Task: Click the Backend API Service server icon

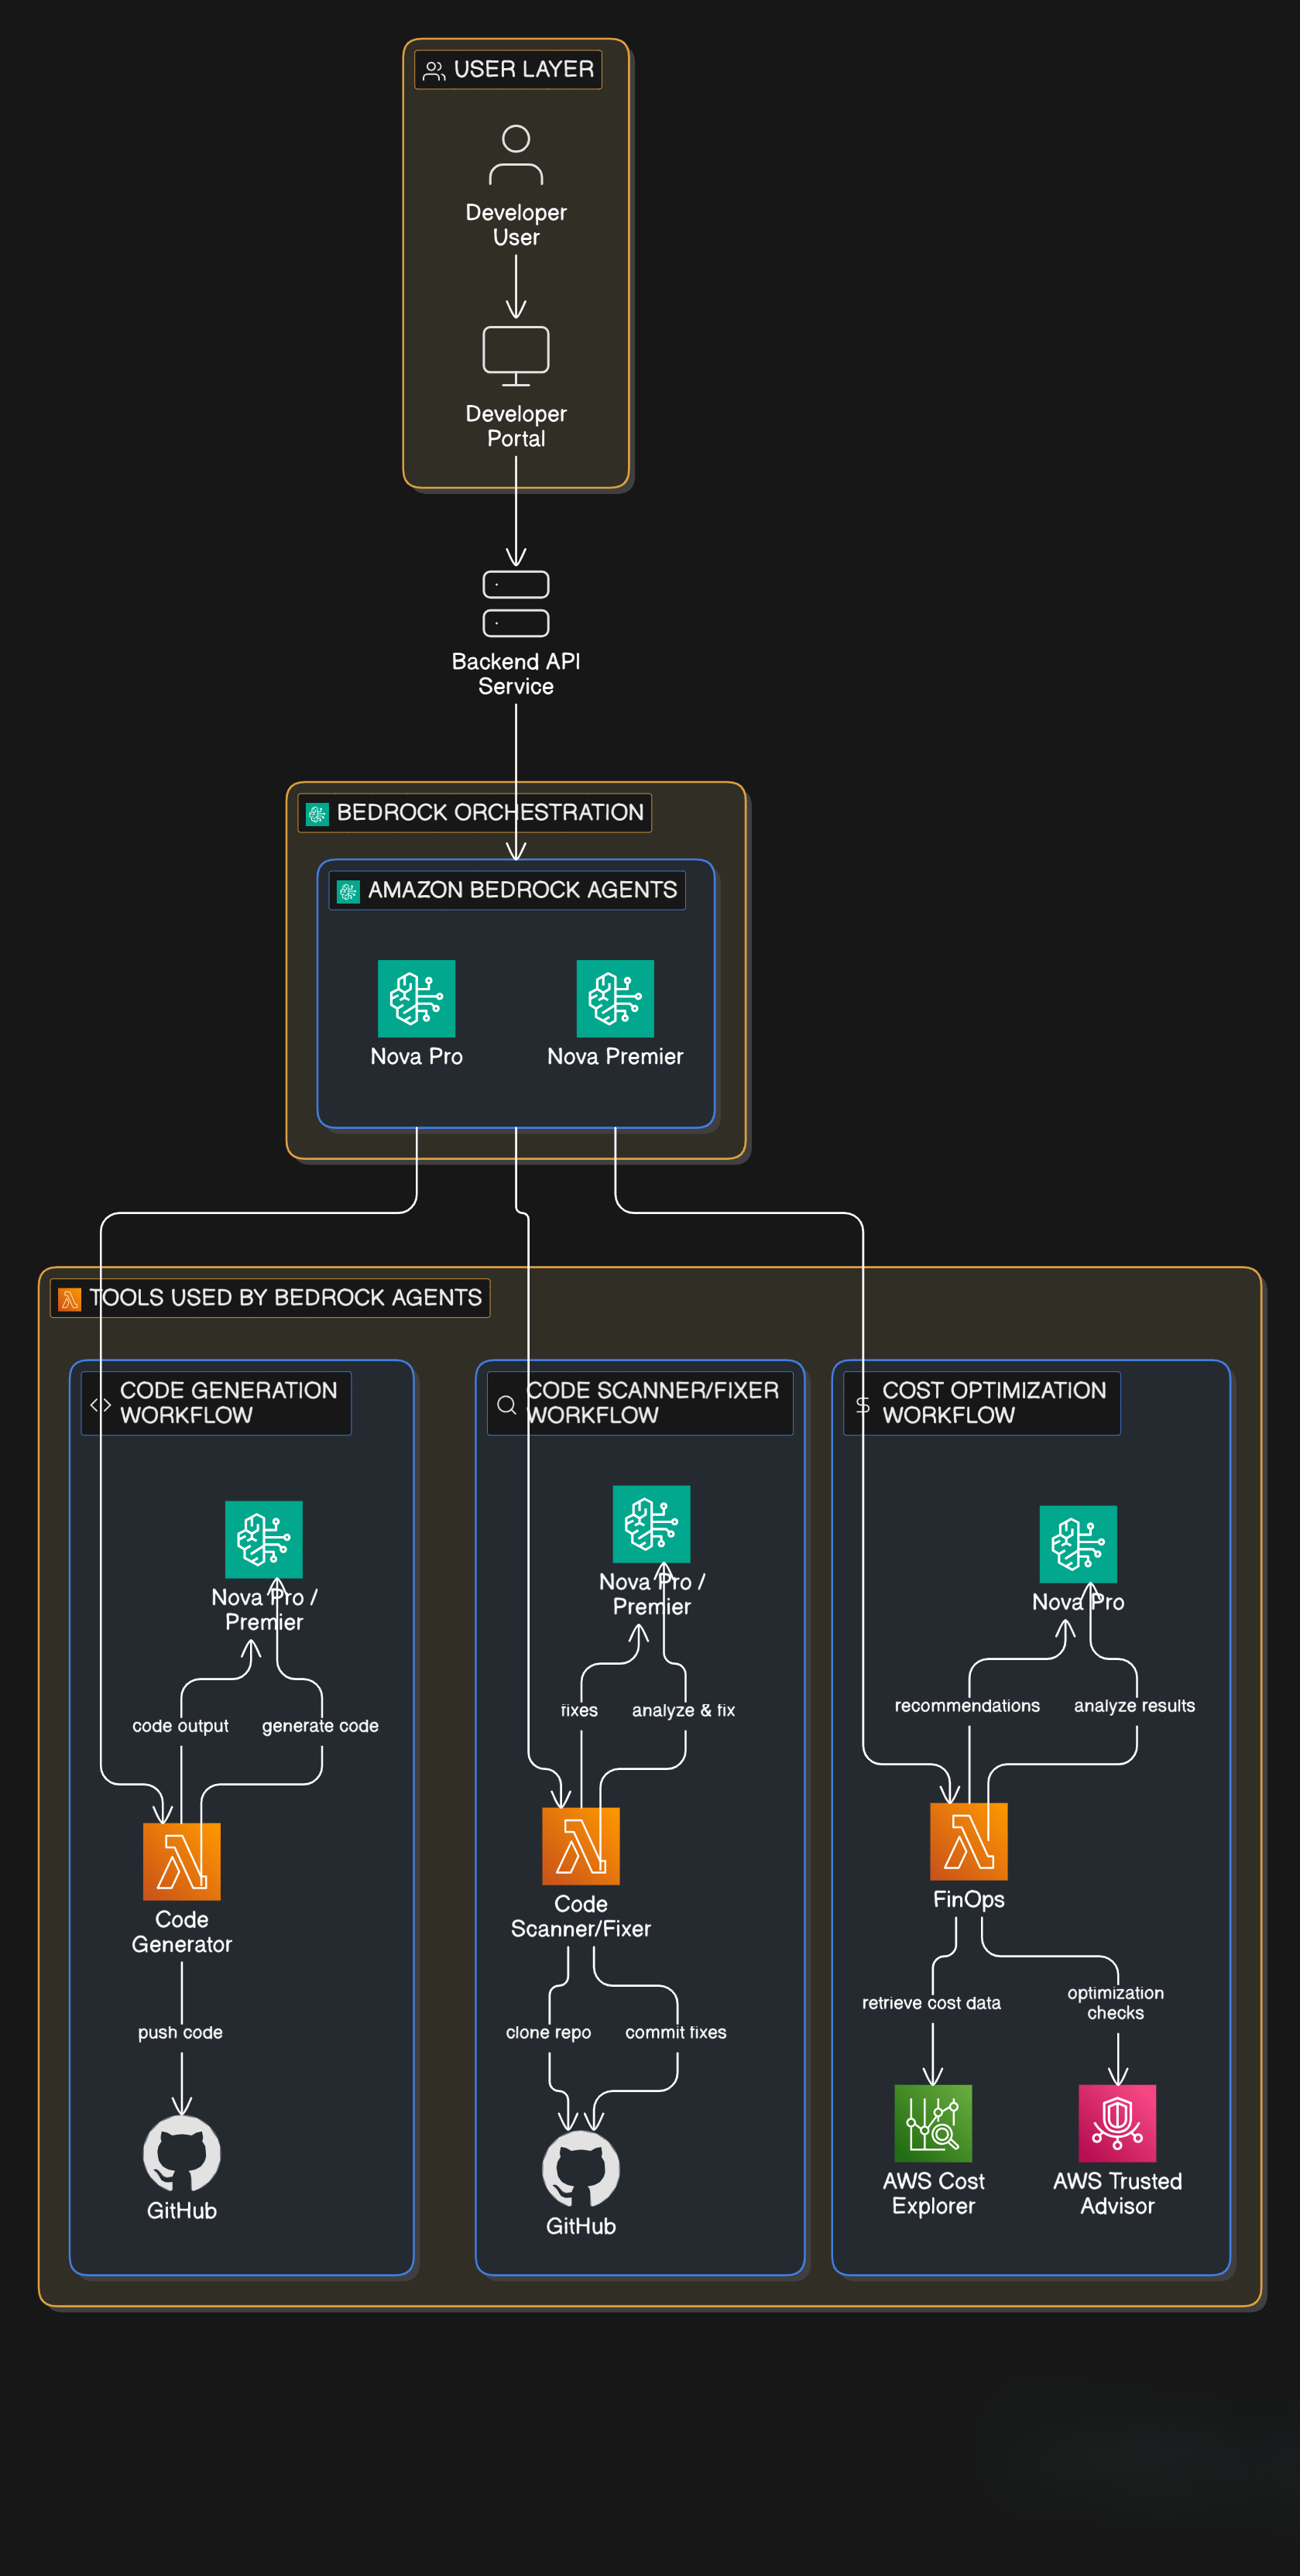Action: point(516,604)
